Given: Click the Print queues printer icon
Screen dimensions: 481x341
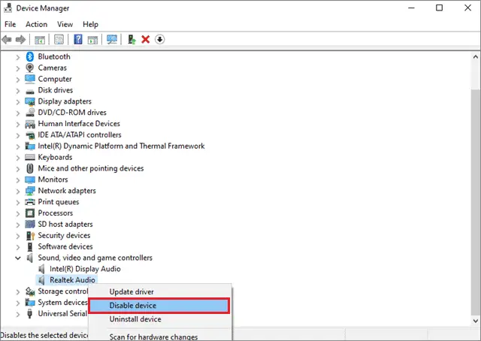Looking at the screenshot, I should [30, 202].
